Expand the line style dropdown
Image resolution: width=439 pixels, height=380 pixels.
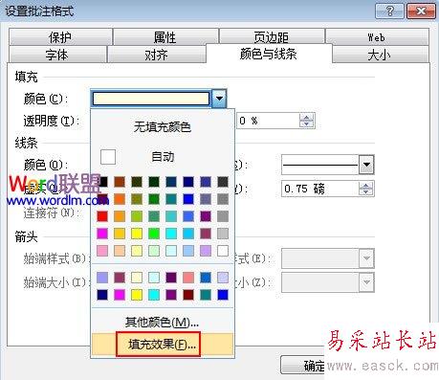click(x=366, y=165)
